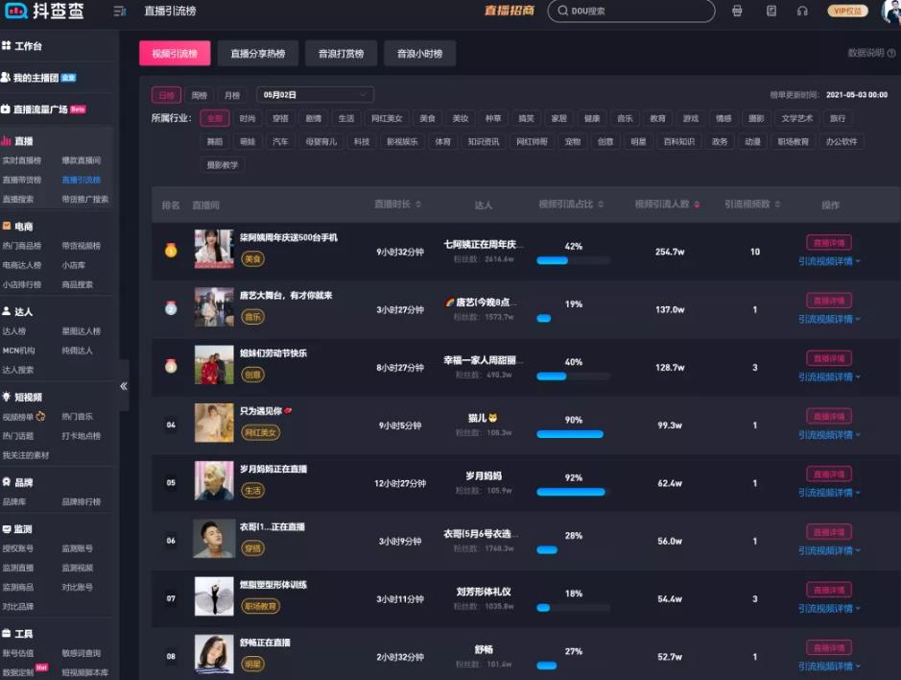Click the user avatar in top-right corner
The height and width of the screenshot is (680, 901).
pyautogui.click(x=891, y=11)
